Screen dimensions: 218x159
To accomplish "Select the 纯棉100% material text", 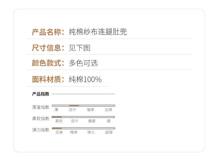I will click(x=85, y=79).
